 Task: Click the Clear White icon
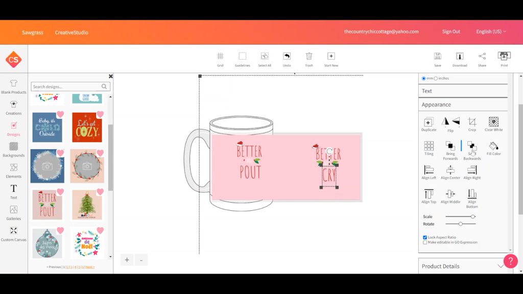(x=493, y=122)
